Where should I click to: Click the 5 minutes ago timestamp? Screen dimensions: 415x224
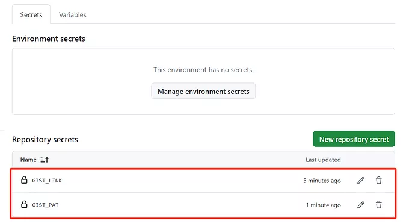[x=322, y=181]
